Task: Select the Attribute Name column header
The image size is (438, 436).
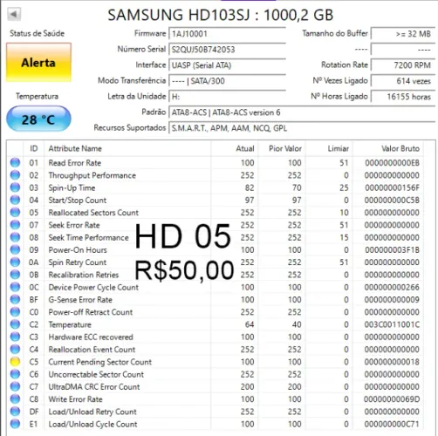Action: tap(127, 148)
